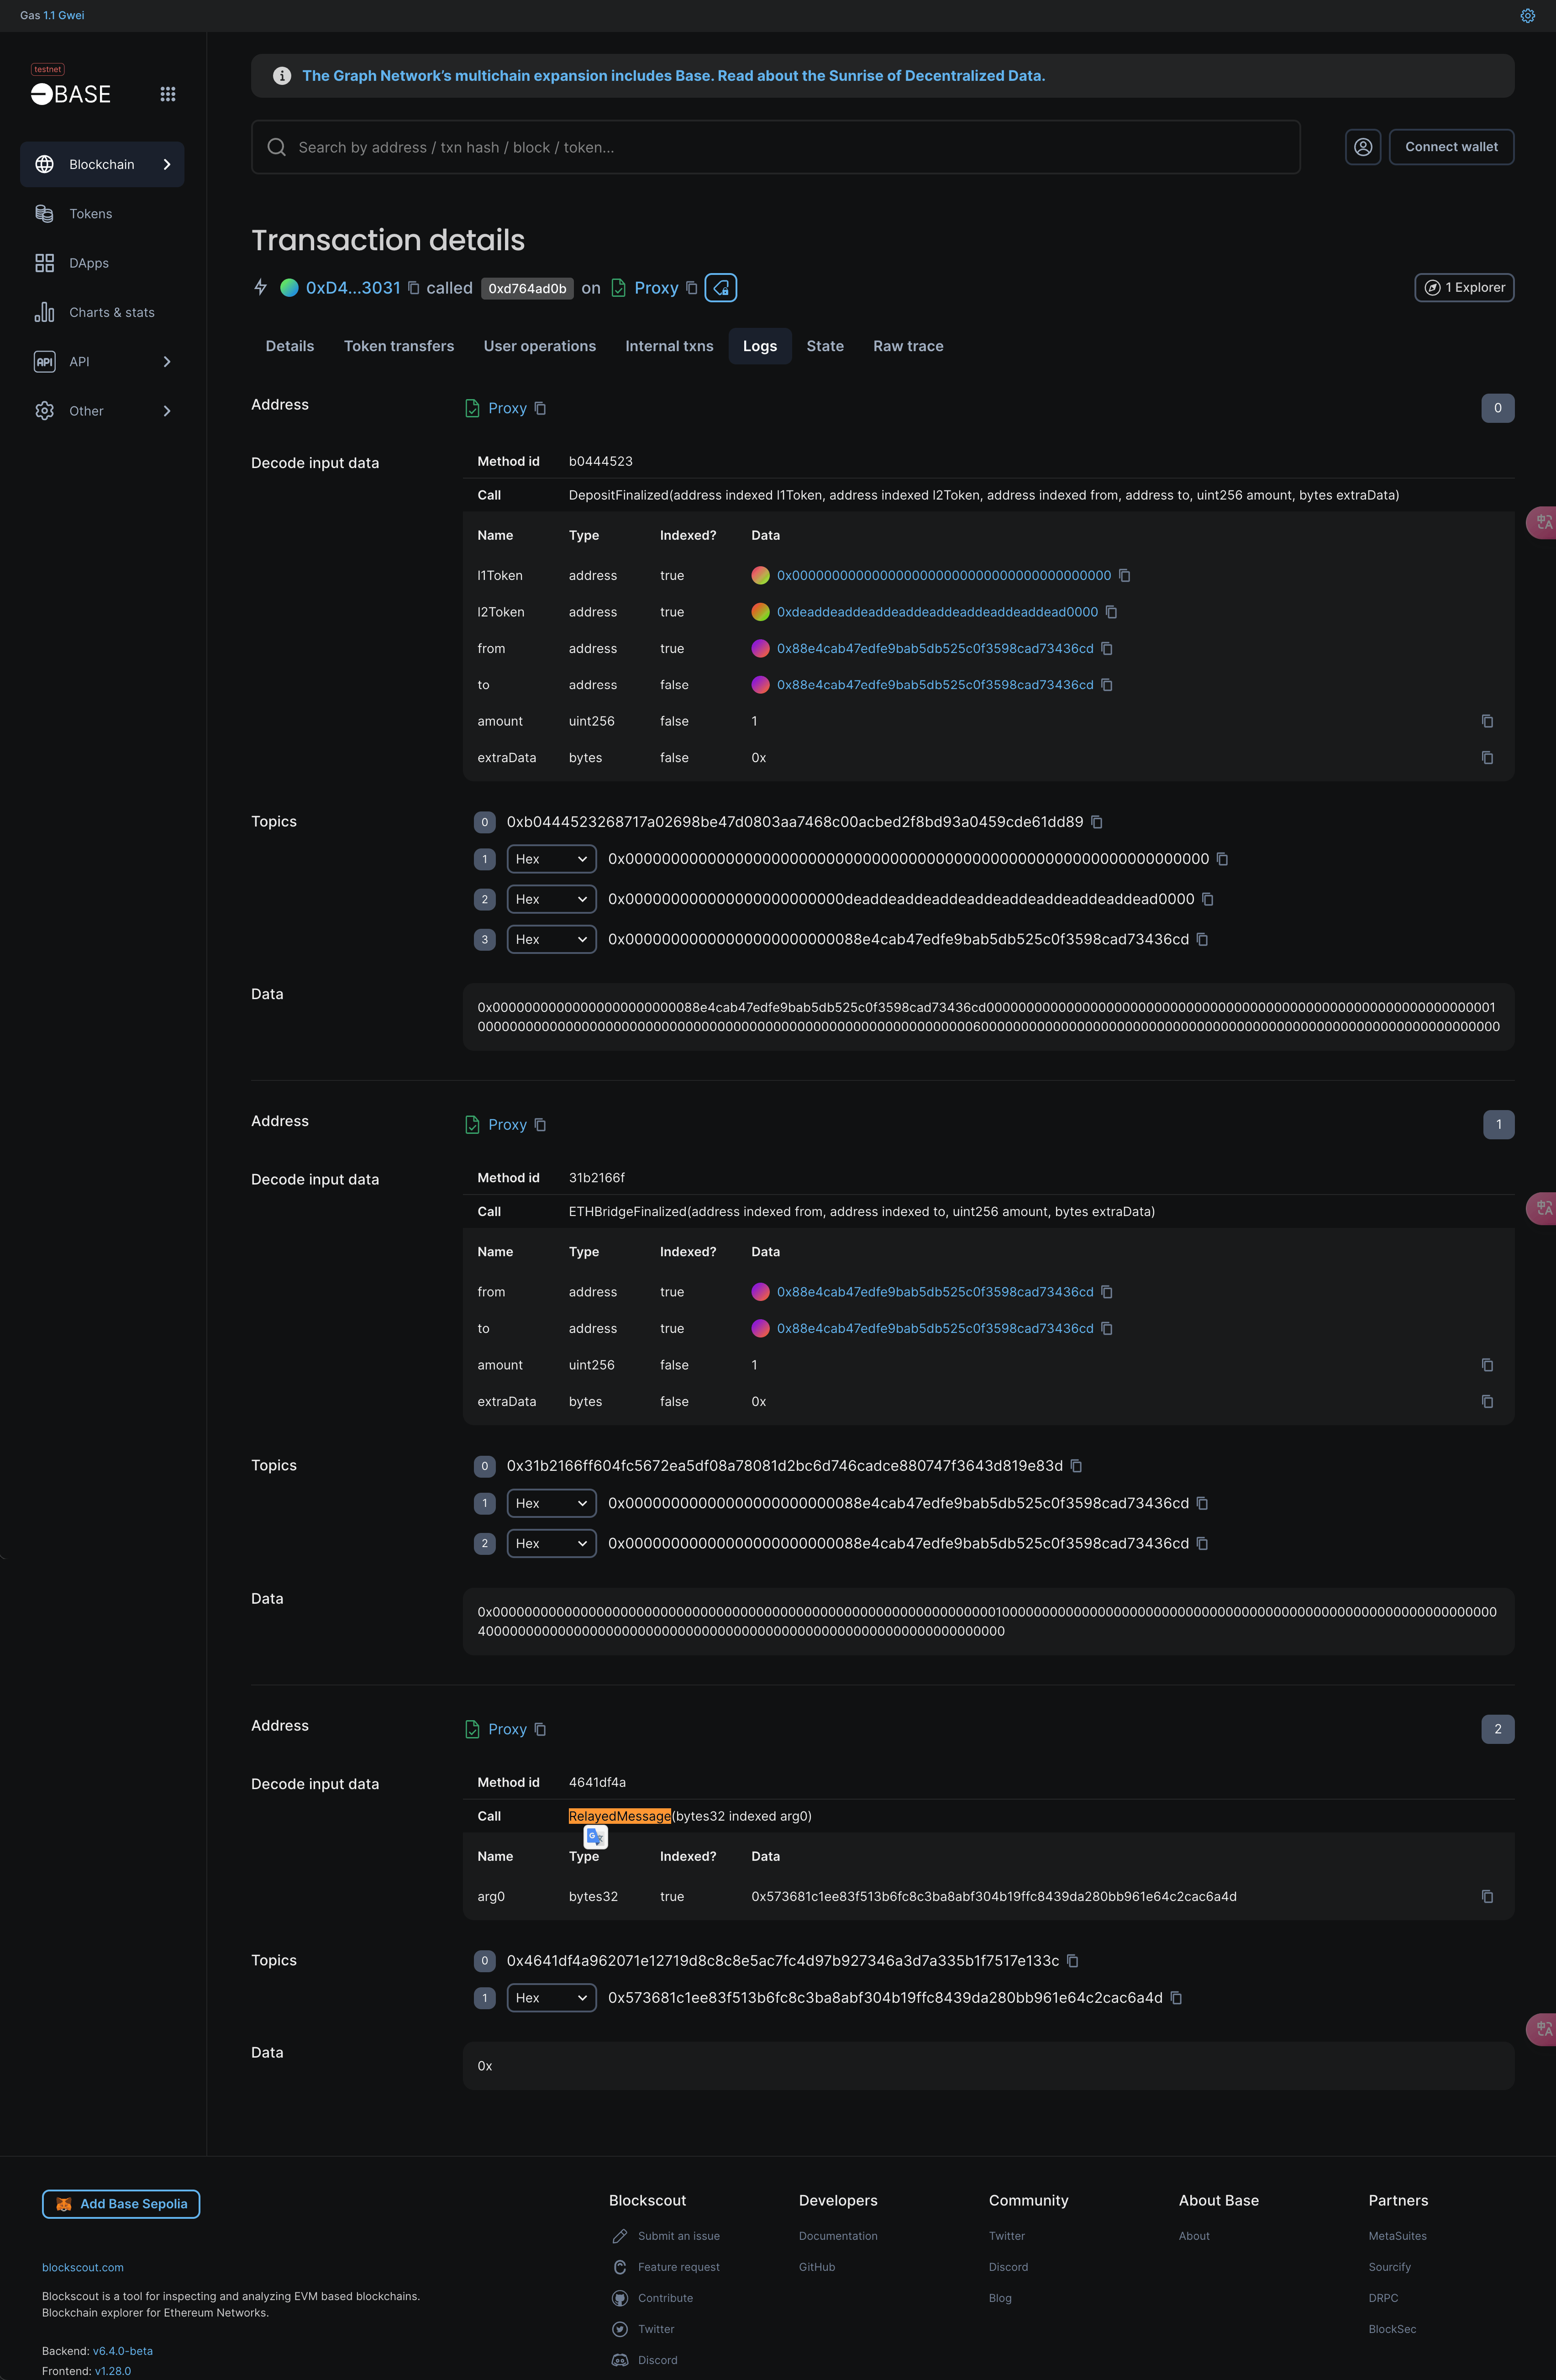This screenshot has width=1556, height=2380.
Task: Open the Raw trace tab
Action: click(x=908, y=346)
